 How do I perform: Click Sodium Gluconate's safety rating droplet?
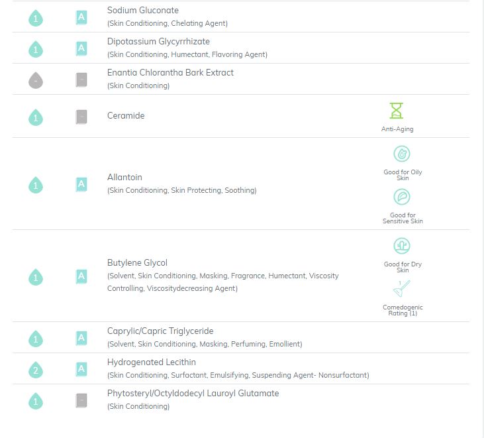pos(36,18)
